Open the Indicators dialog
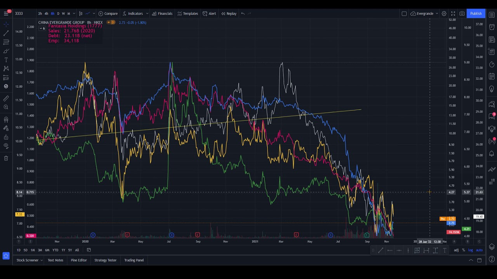This screenshot has height=279, width=497. pos(133,14)
